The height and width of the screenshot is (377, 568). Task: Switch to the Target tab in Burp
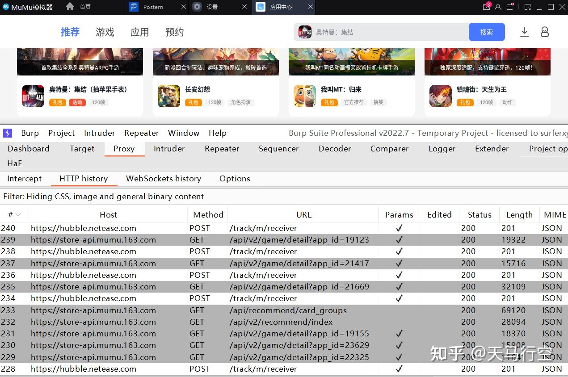82,149
